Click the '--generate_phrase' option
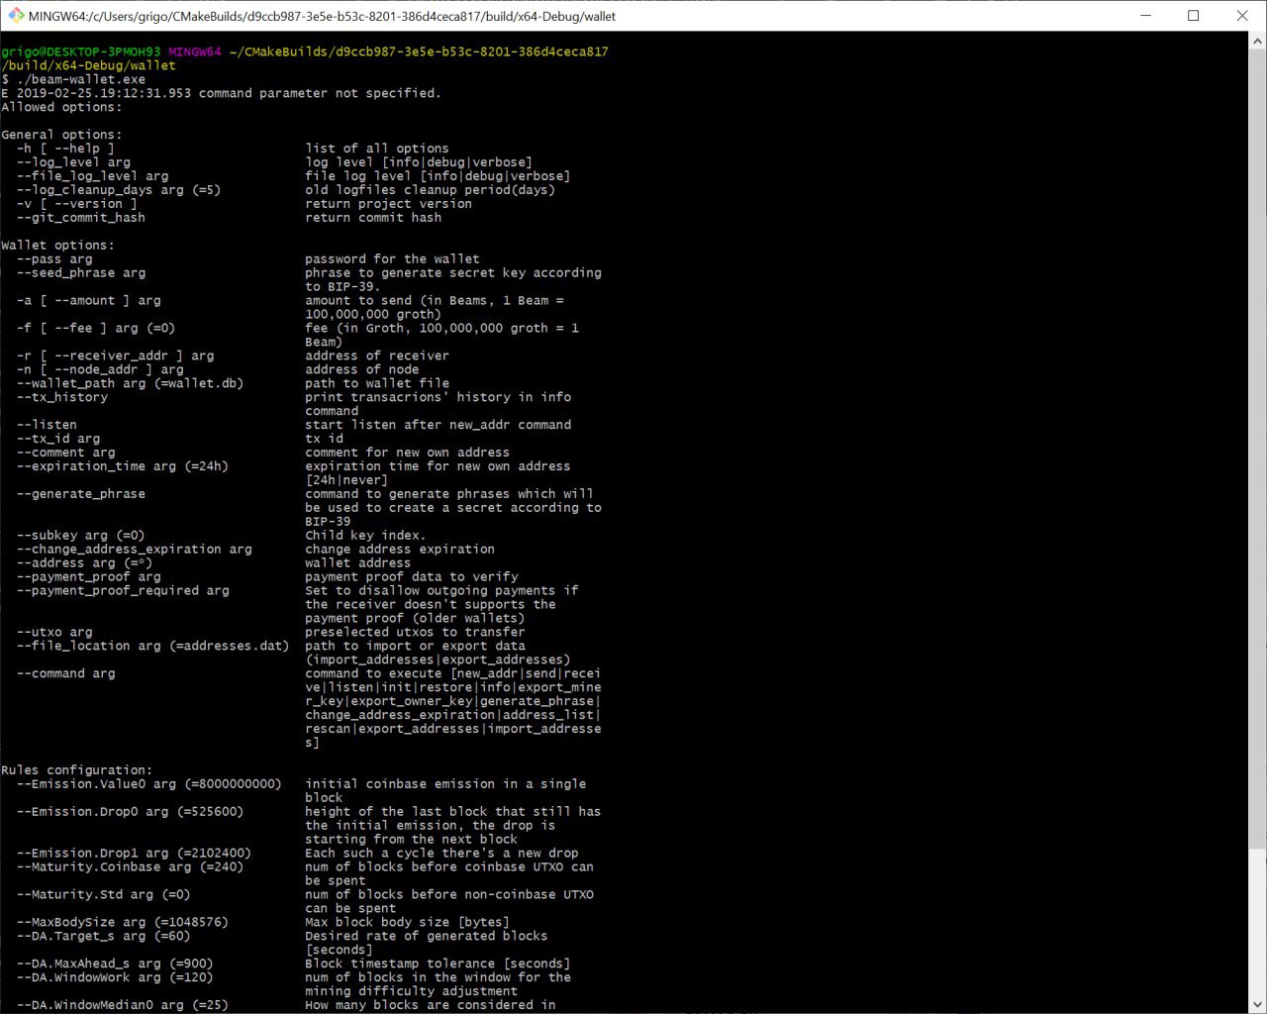 [x=80, y=495]
